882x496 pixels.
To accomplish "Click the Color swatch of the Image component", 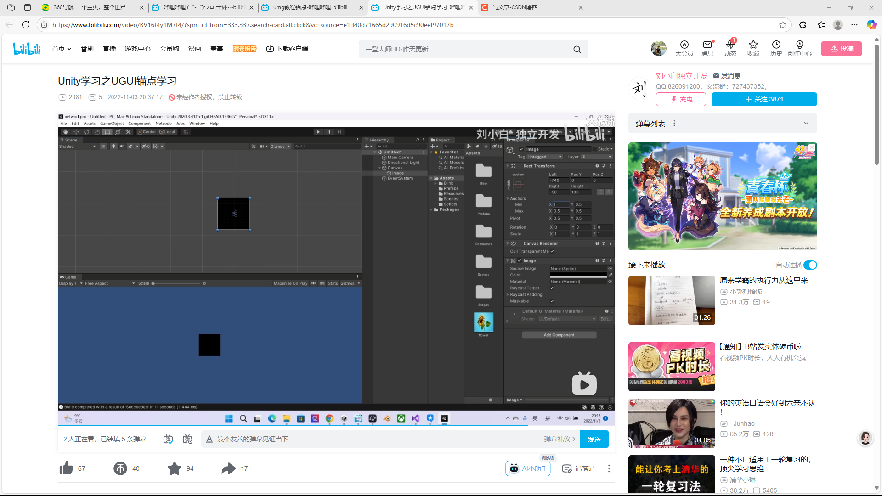I will 579,275.
